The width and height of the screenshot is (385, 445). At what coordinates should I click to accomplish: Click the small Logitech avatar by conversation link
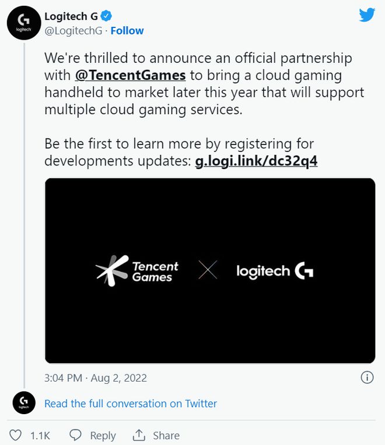[24, 402]
